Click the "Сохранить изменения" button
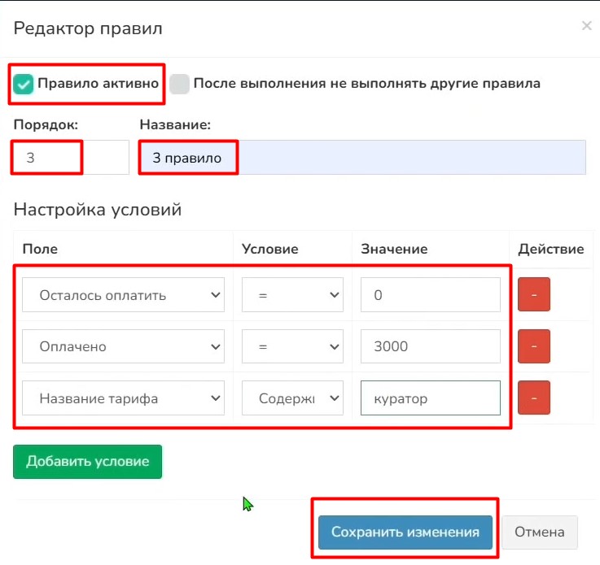Screen dimensions: 600x565 tap(405, 532)
